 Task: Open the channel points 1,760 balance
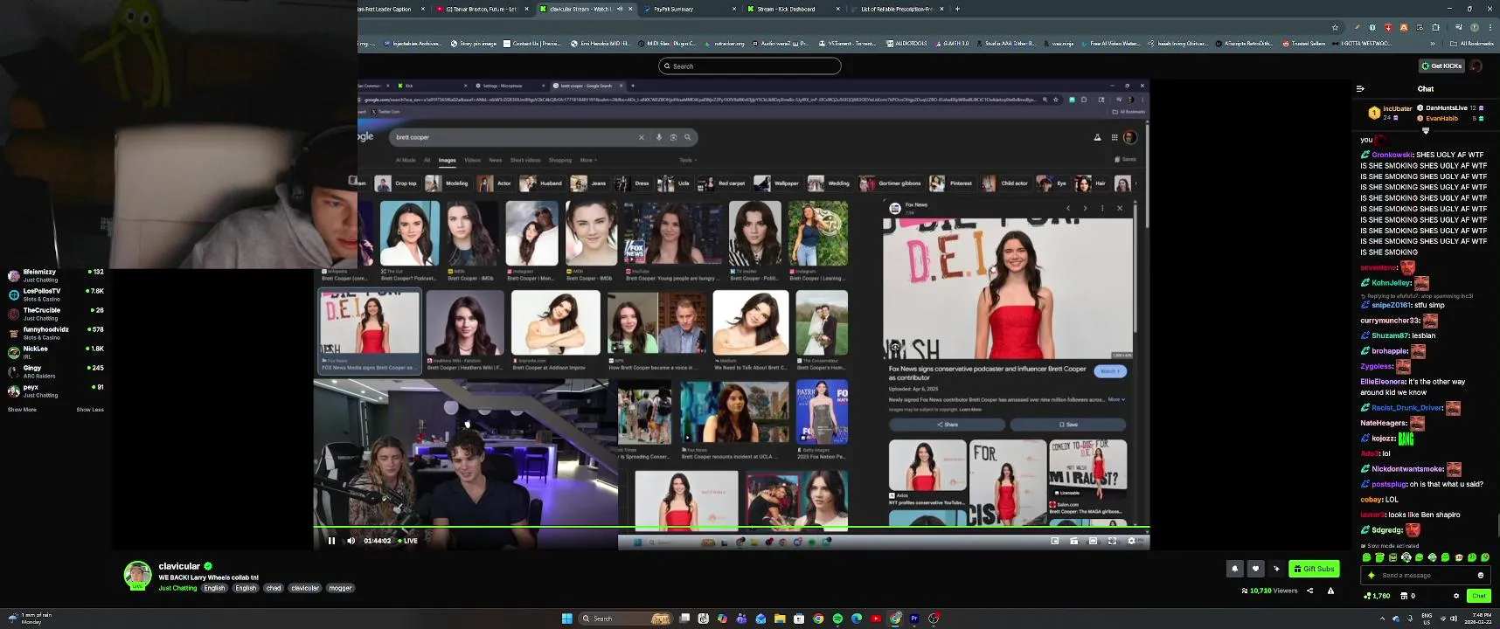tap(1377, 596)
